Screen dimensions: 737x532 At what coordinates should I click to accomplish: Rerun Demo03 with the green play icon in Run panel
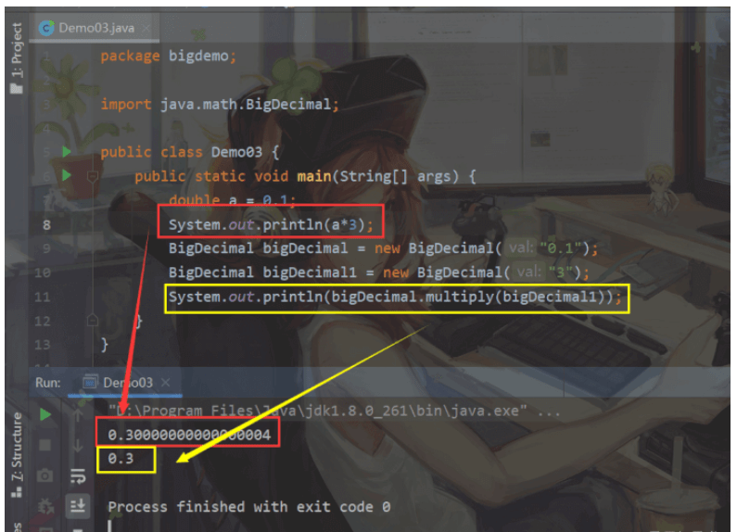point(45,414)
